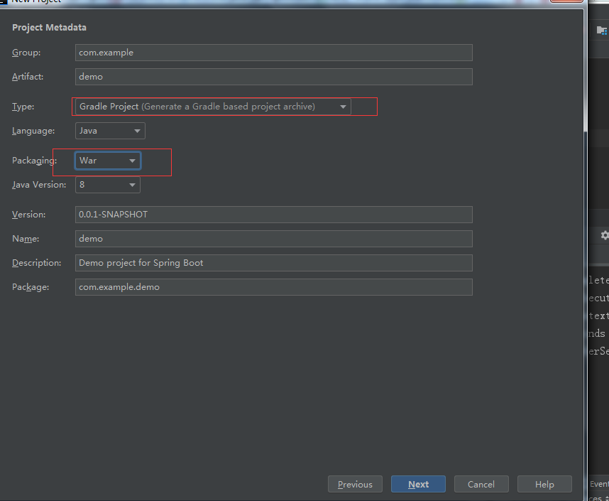Click the Previous button
The width and height of the screenshot is (609, 501).
click(x=355, y=484)
